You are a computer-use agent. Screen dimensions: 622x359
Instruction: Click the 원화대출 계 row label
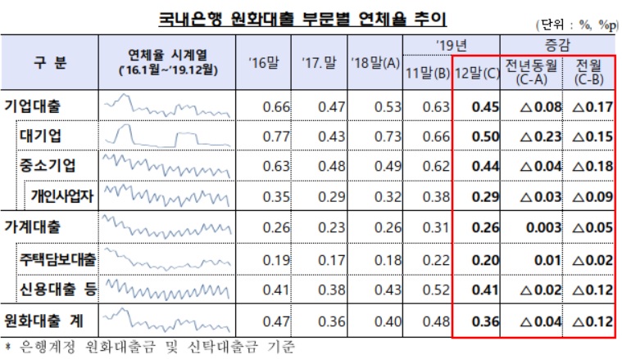43,321
